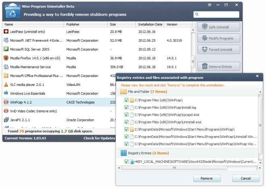This screenshot has height=189, width=266.
Task: Close the Registry entries dialog
Action: 257,76
